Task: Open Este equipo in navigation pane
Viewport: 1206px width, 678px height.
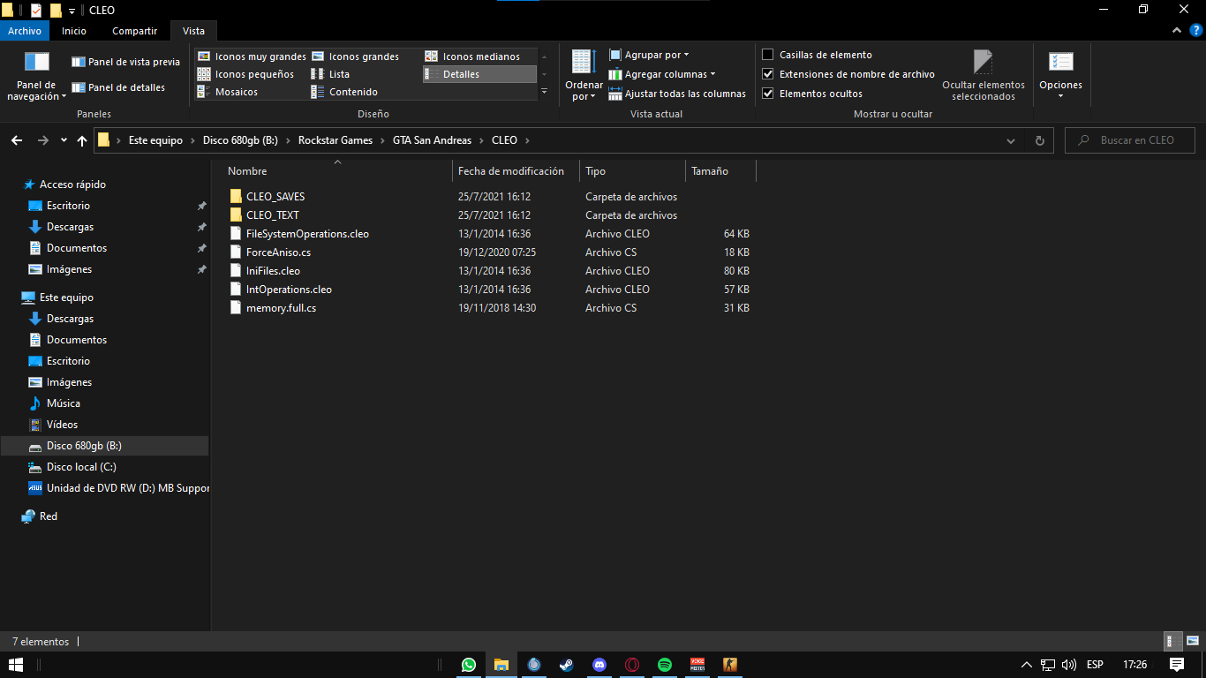Action: click(66, 298)
